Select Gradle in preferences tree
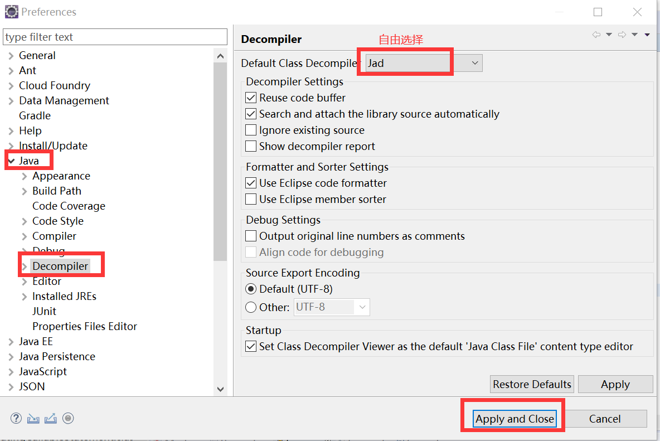Screen dimensions: 660x441 pos(35,116)
